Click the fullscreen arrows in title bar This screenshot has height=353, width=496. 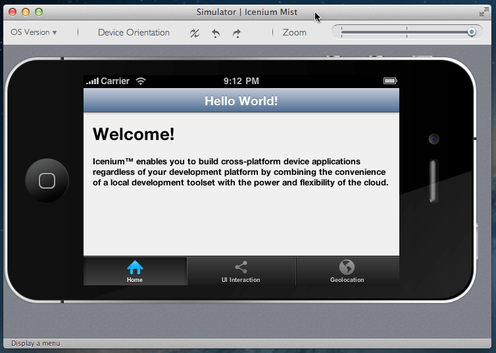click(x=484, y=12)
